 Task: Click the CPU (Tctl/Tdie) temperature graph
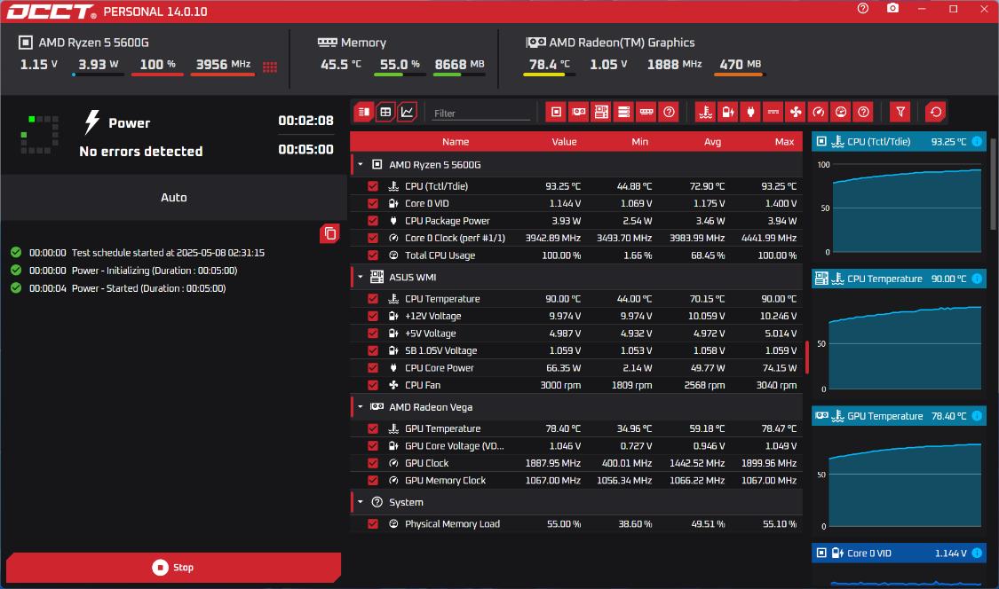click(x=906, y=208)
